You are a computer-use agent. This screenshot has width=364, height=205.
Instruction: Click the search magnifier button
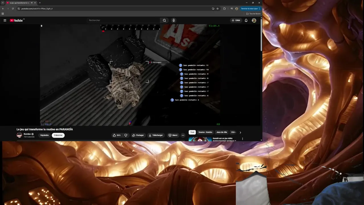pos(164,20)
